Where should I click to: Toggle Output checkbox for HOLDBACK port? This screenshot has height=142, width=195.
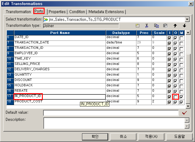point(175,86)
